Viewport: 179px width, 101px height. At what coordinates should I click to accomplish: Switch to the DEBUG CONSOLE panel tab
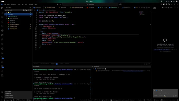pyautogui.click(x=44, y=64)
